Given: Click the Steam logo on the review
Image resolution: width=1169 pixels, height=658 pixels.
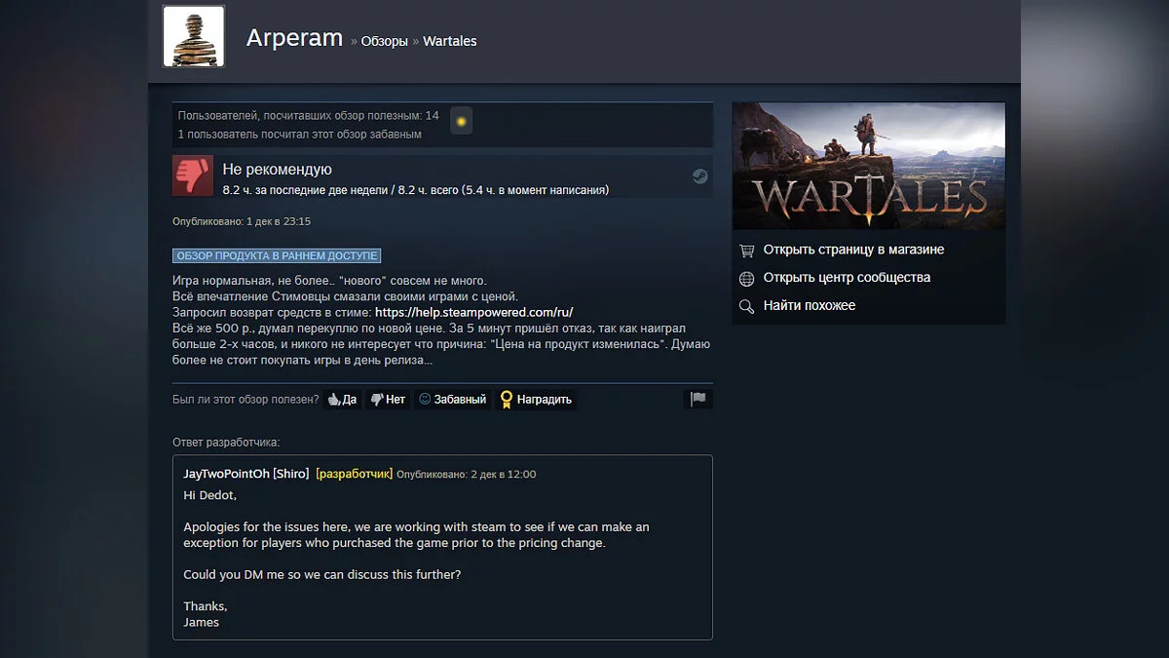Looking at the screenshot, I should 699,176.
